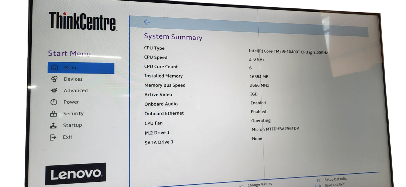Click the Operating value
This screenshot has height=187, width=406.
coord(261,121)
